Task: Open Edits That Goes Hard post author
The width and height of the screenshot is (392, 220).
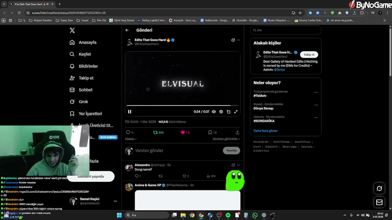Action: (x=150, y=40)
